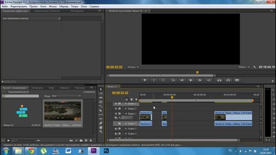
Task: Click the Extract button
Action: coord(228,81)
